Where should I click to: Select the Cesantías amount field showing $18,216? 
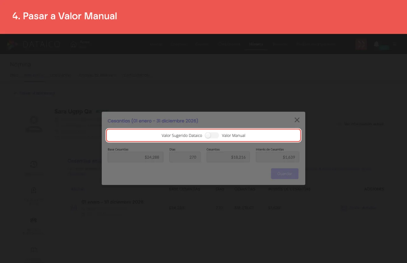(228, 157)
